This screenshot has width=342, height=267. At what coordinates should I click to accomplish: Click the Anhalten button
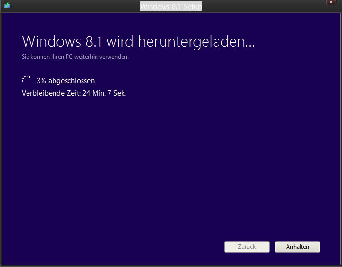[298, 247]
